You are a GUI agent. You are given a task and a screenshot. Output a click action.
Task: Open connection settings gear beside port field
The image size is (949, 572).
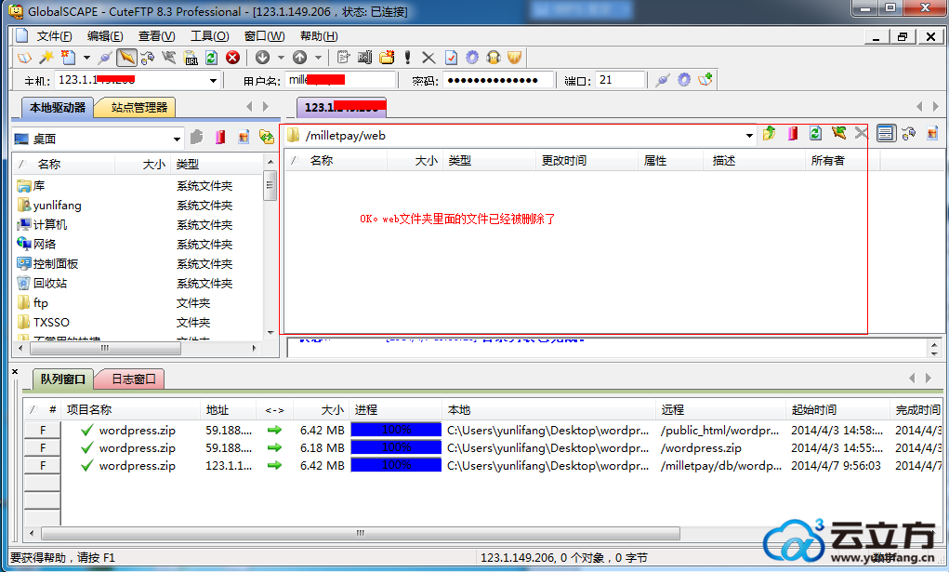[x=684, y=80]
